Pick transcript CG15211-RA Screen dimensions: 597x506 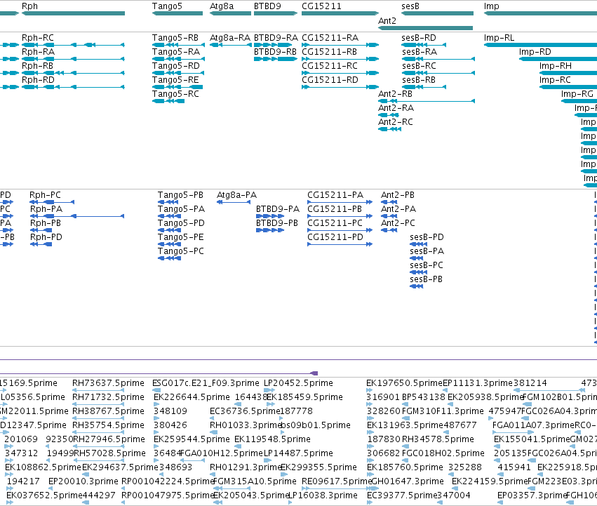[x=340, y=45]
